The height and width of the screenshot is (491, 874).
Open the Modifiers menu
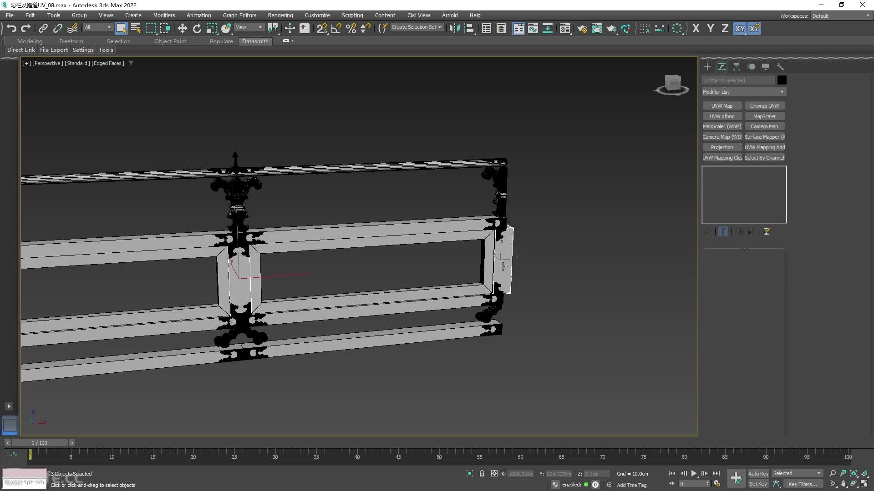point(164,15)
